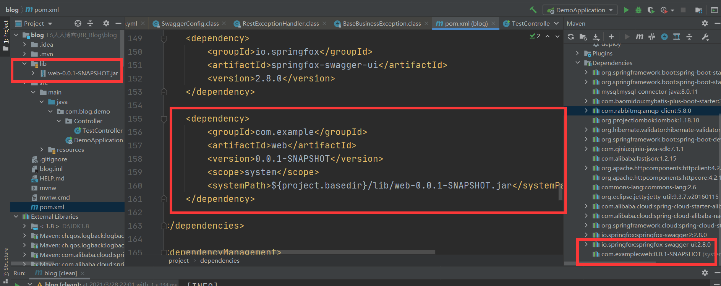721x286 pixels.
Task: Run DemoApplication with coverage
Action: (x=651, y=10)
